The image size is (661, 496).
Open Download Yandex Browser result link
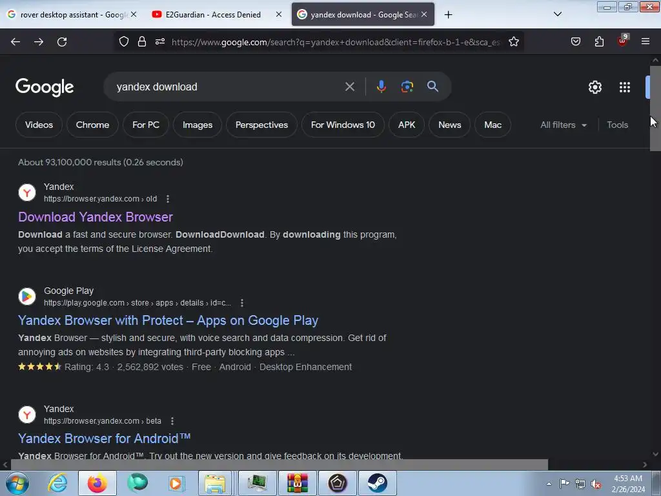click(x=96, y=217)
